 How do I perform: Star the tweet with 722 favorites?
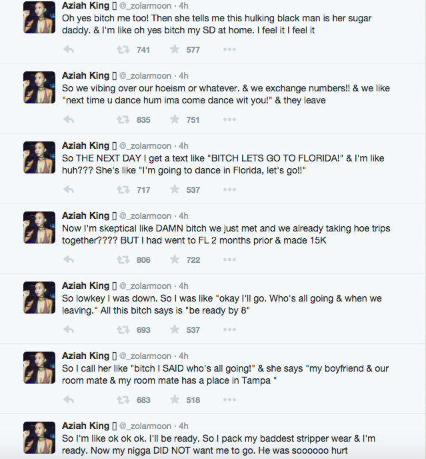175,260
